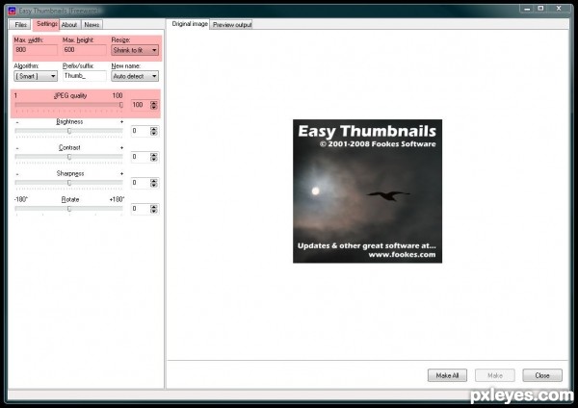Click the Easy Thumbnails title bar app icon
Screen dimensions: 578x408
pos(13,11)
